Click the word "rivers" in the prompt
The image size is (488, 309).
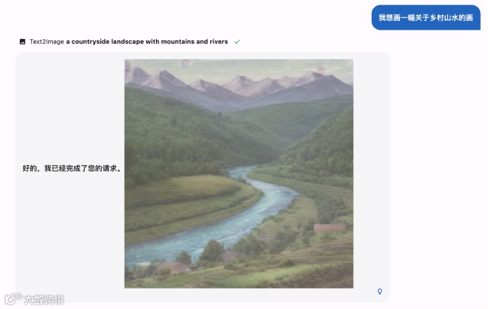pyautogui.click(x=219, y=42)
